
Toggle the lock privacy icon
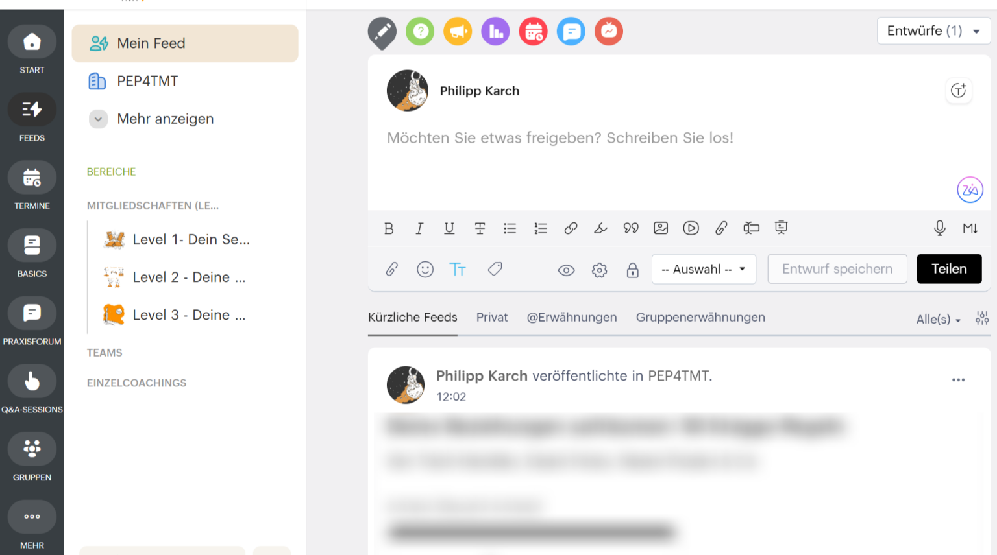click(632, 270)
